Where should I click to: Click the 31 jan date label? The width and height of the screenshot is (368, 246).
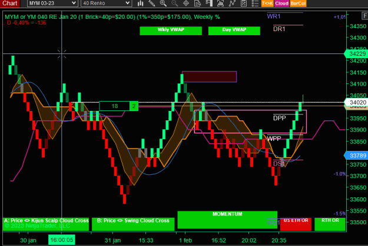(112, 240)
